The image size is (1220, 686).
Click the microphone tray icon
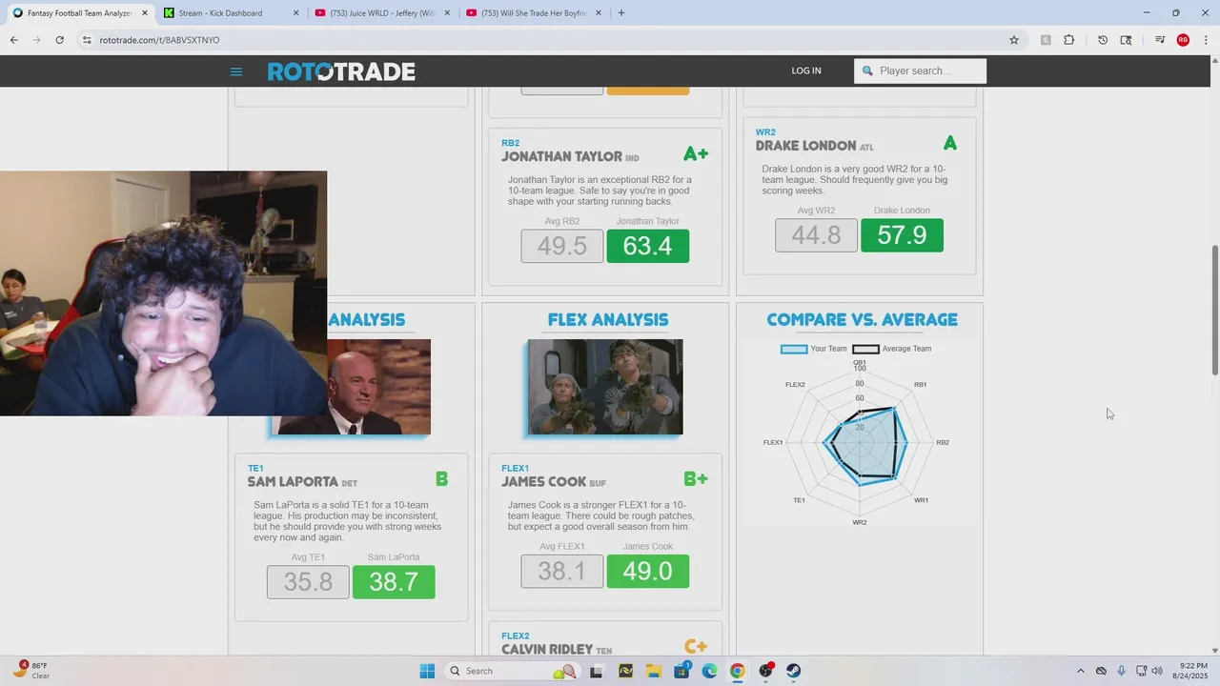click(1122, 671)
